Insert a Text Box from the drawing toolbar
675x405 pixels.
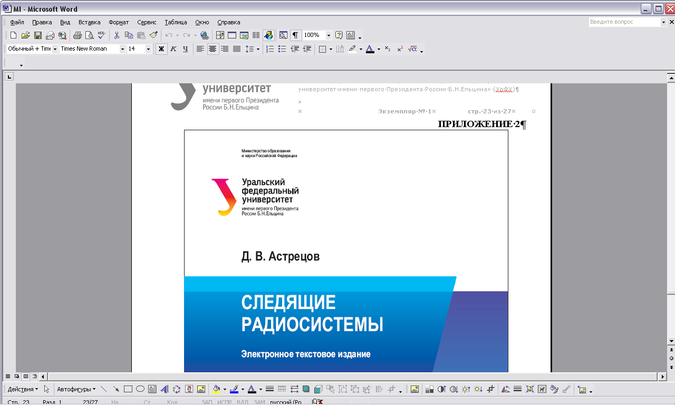tap(152, 389)
